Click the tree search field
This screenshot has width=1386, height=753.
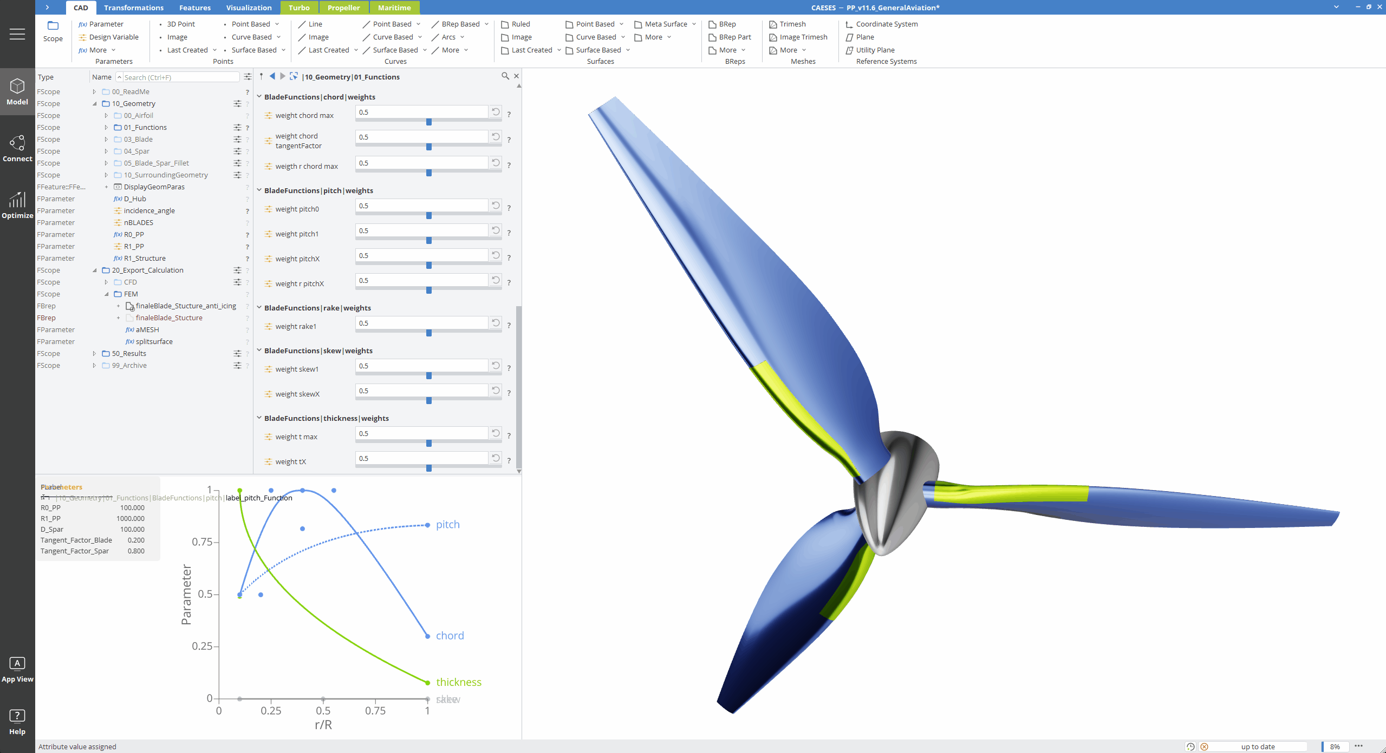coord(180,77)
